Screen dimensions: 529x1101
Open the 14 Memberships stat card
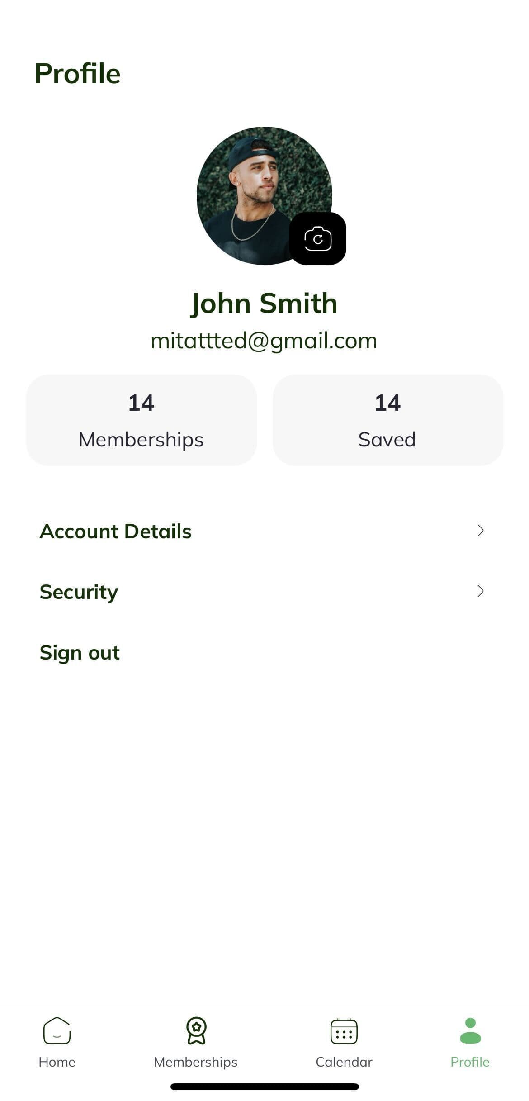tap(142, 420)
